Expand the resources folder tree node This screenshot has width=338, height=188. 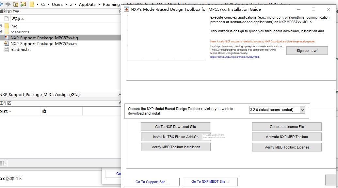pos(1,32)
